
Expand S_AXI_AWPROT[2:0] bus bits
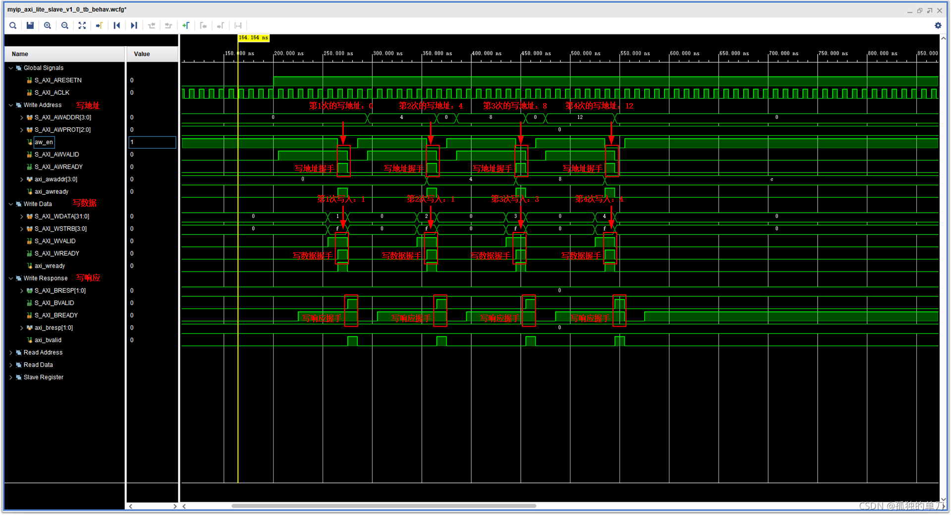pyautogui.click(x=21, y=130)
